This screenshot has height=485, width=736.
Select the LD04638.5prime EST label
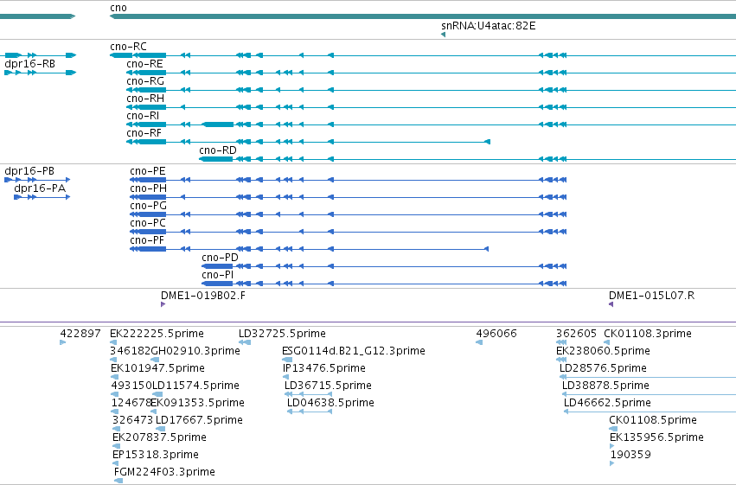[330, 403]
